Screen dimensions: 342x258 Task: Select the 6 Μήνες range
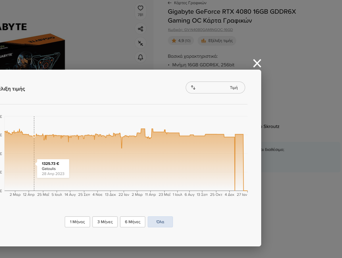coord(133,222)
